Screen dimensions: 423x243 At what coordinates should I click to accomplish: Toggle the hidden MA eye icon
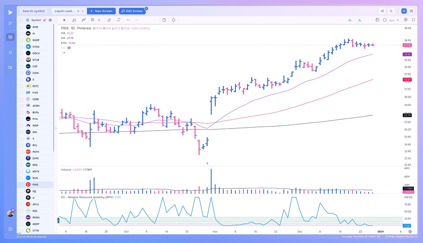click(x=69, y=47)
